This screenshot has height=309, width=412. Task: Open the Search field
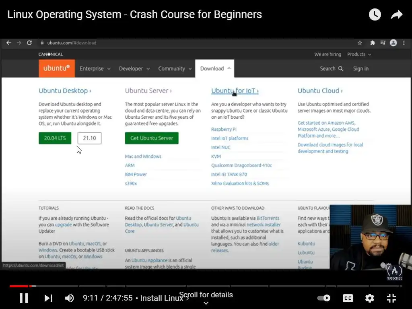point(332,68)
